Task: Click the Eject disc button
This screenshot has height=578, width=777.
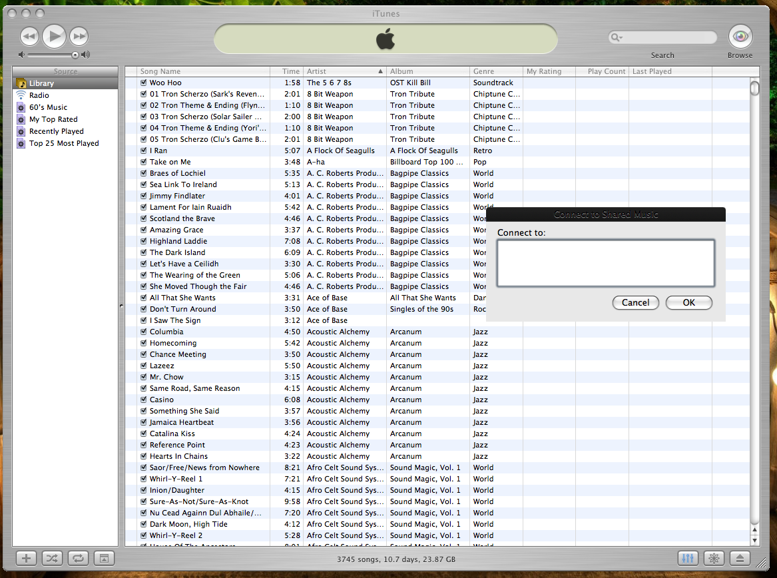Action: coord(740,559)
